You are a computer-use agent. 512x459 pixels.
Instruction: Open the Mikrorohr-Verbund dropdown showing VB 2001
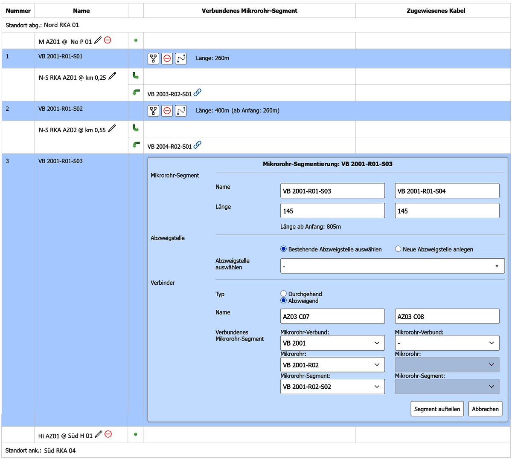332,343
